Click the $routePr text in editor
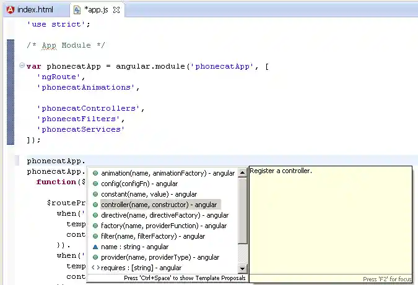Viewport: 418px width, 285px height. 66,203
